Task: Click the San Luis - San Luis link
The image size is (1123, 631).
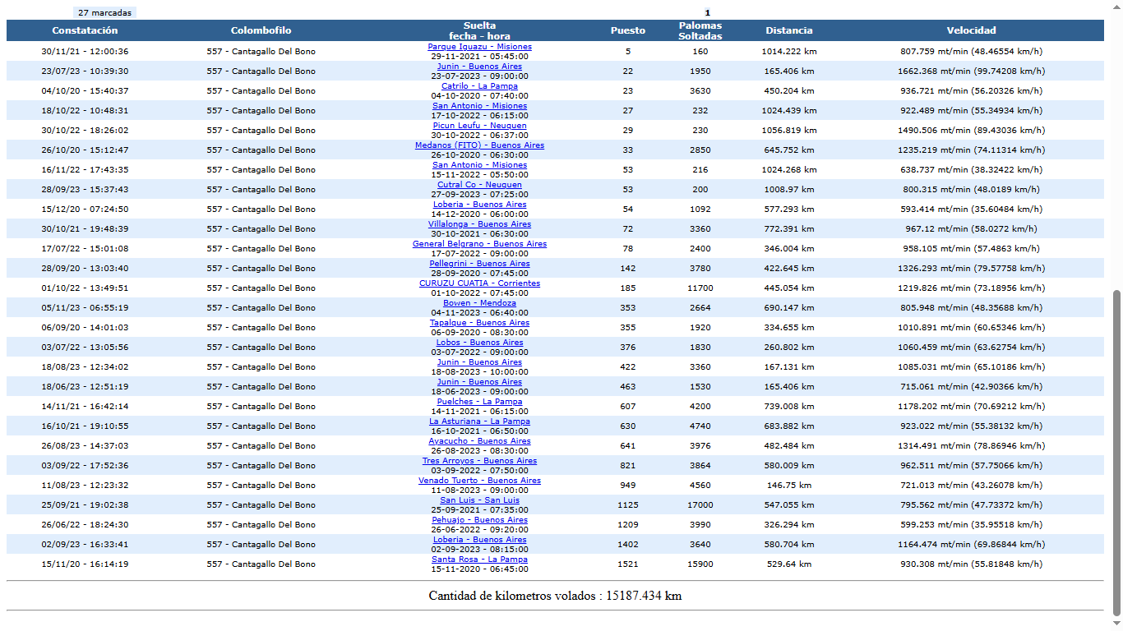Action: point(479,500)
